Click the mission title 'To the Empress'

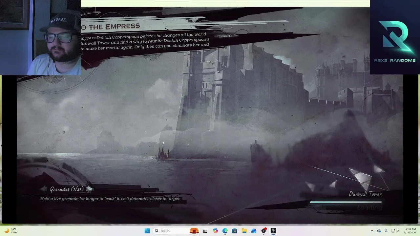coord(111,27)
